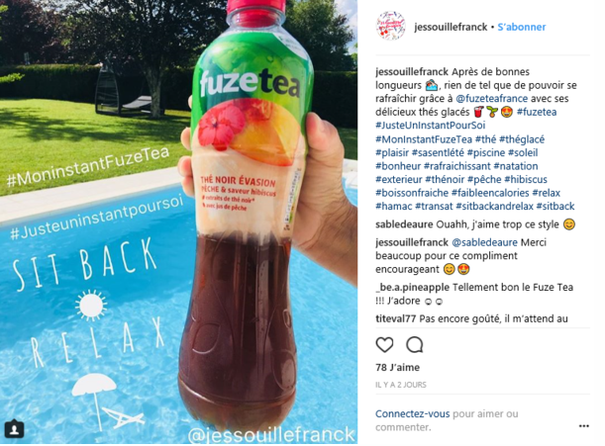Open the #JusteUnInstantPourSoi hashtag
This screenshot has width=605, height=446.
(x=430, y=126)
